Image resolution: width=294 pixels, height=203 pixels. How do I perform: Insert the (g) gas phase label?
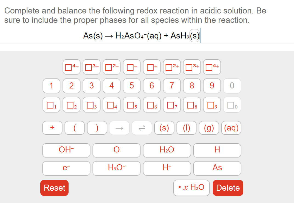coord(209,127)
